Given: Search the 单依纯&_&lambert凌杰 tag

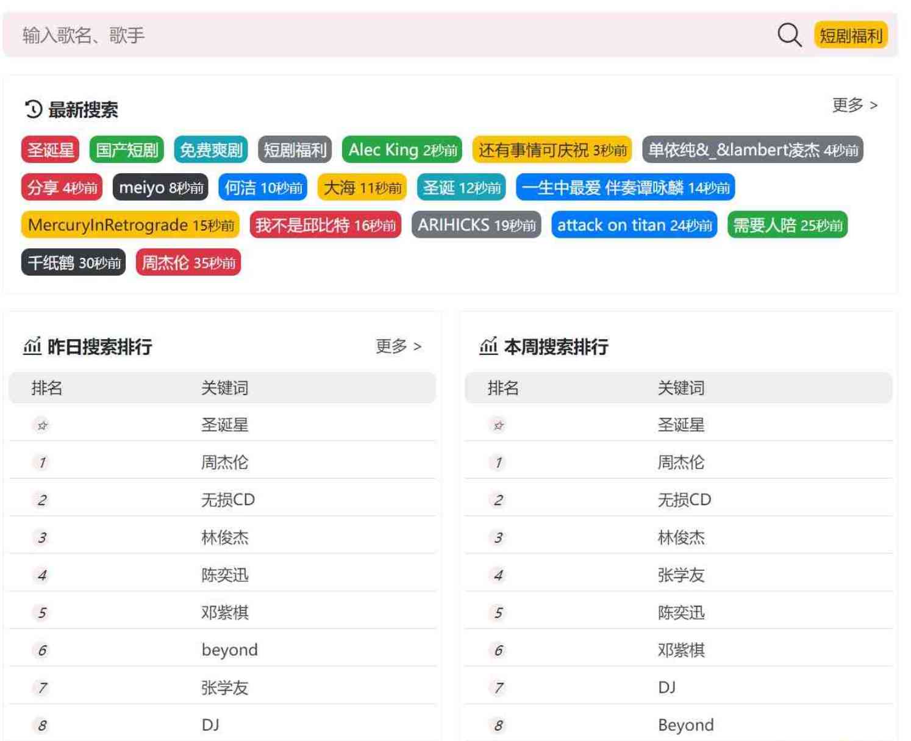Looking at the screenshot, I should [x=753, y=150].
